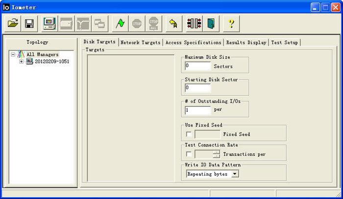Select the All Managers tree label
The width and height of the screenshot is (343, 199).
[43, 54]
